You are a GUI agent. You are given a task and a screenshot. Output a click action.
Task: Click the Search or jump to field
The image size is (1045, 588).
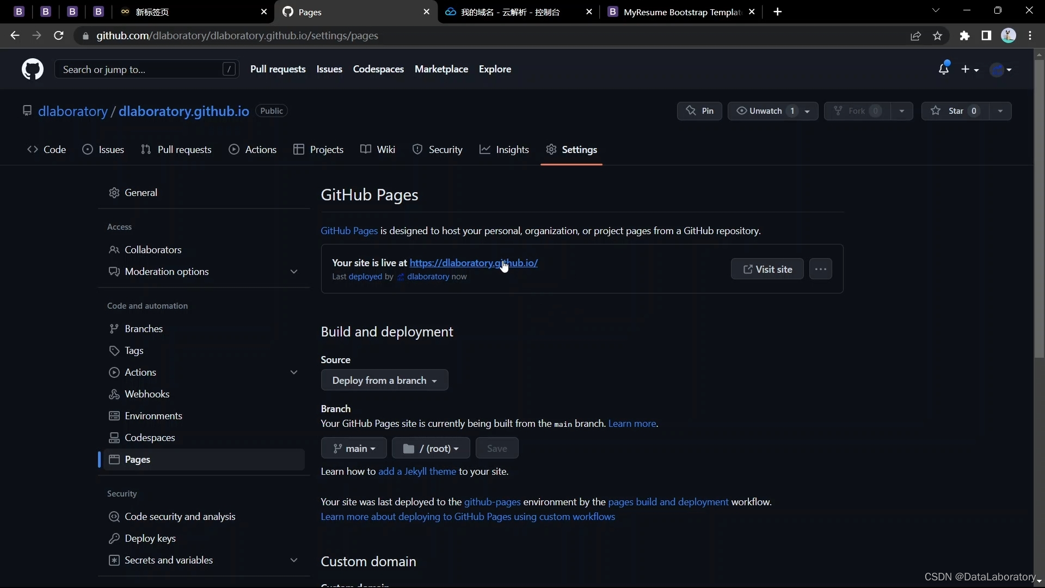(139, 70)
